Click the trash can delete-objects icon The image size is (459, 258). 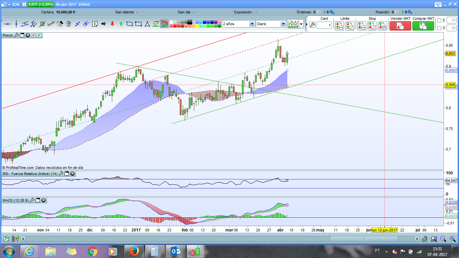pos(69,24)
